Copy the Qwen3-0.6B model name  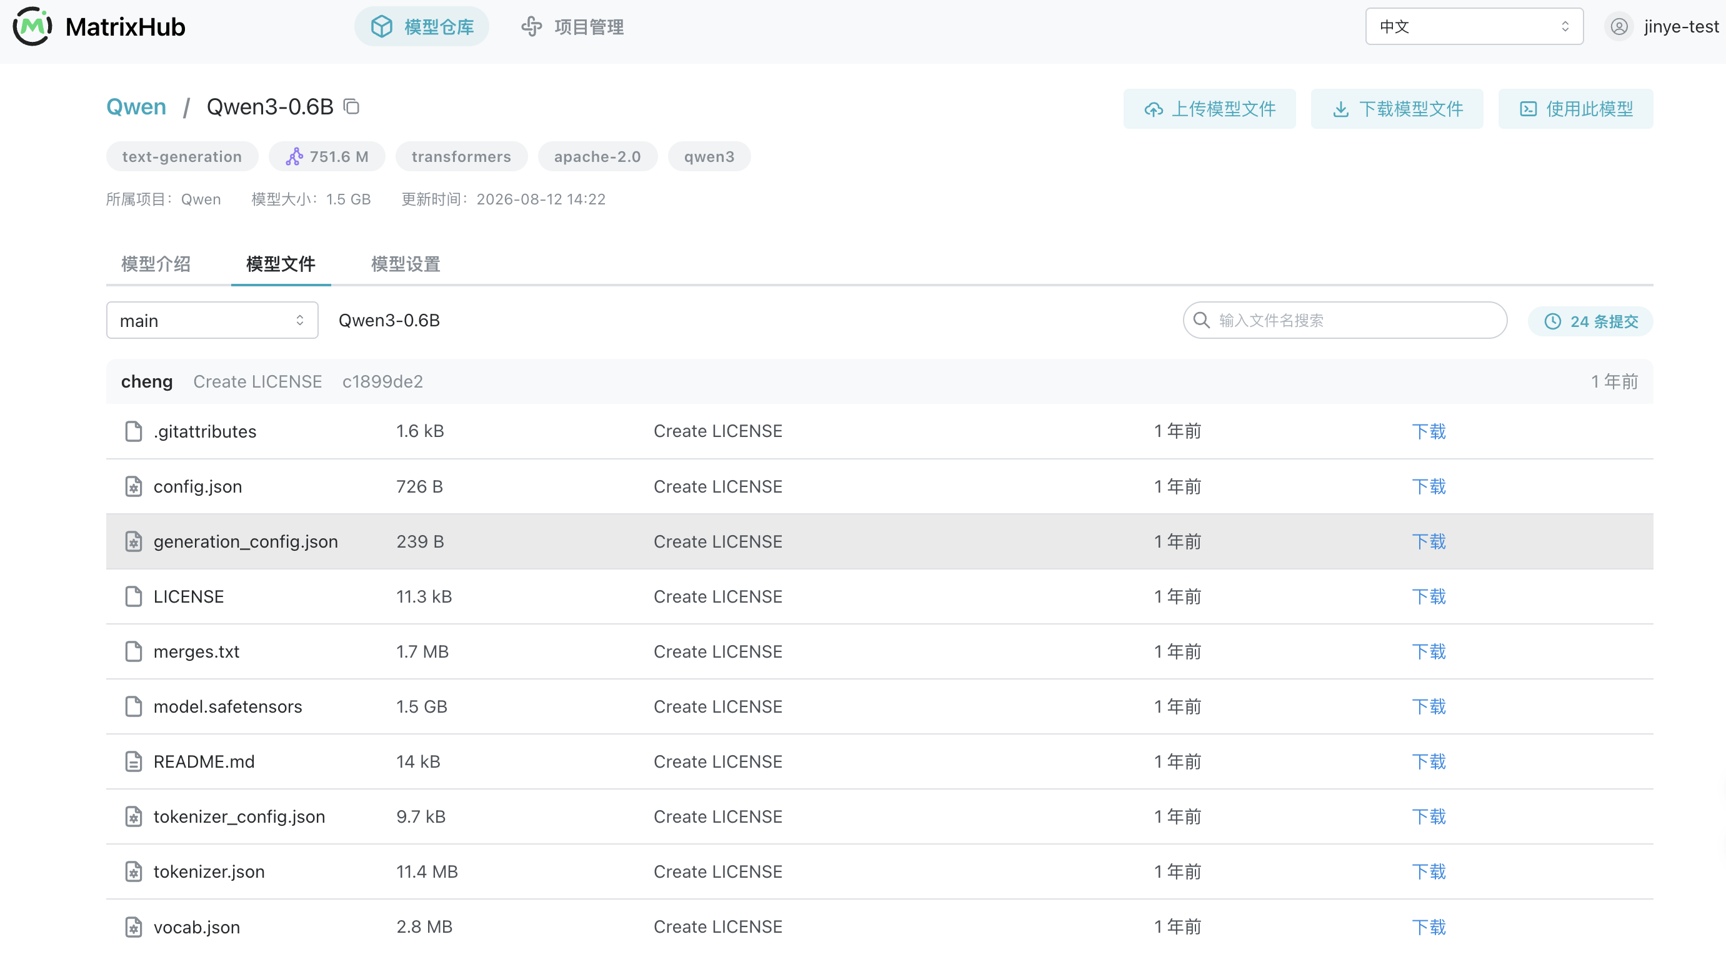click(352, 106)
